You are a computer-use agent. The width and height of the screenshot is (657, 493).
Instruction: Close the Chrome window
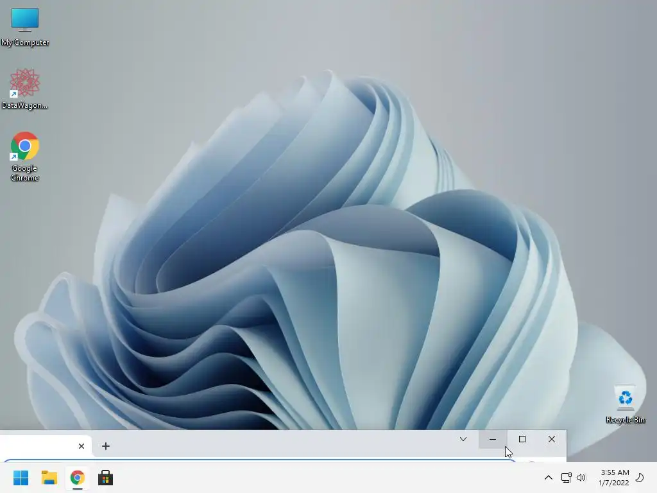click(552, 439)
